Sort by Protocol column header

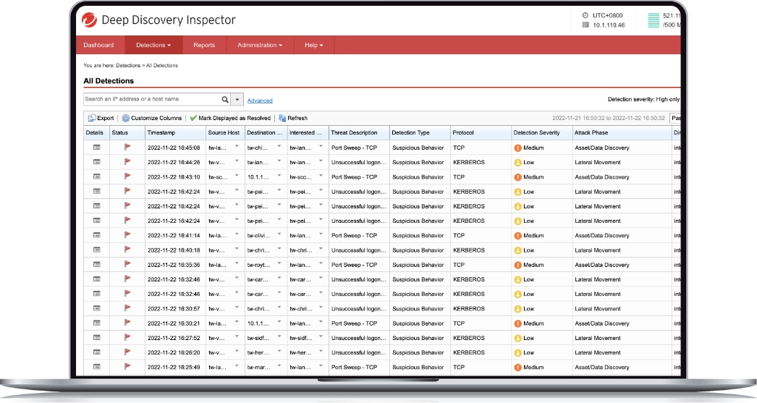tap(481, 132)
